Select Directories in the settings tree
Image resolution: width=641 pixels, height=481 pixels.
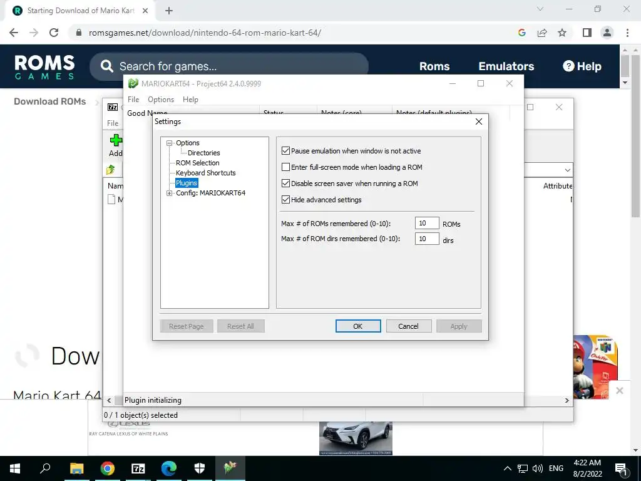[203, 153]
